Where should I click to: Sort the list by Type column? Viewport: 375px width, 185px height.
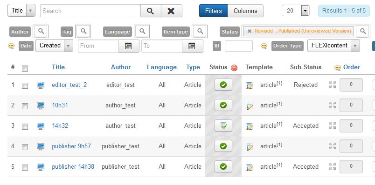click(193, 67)
